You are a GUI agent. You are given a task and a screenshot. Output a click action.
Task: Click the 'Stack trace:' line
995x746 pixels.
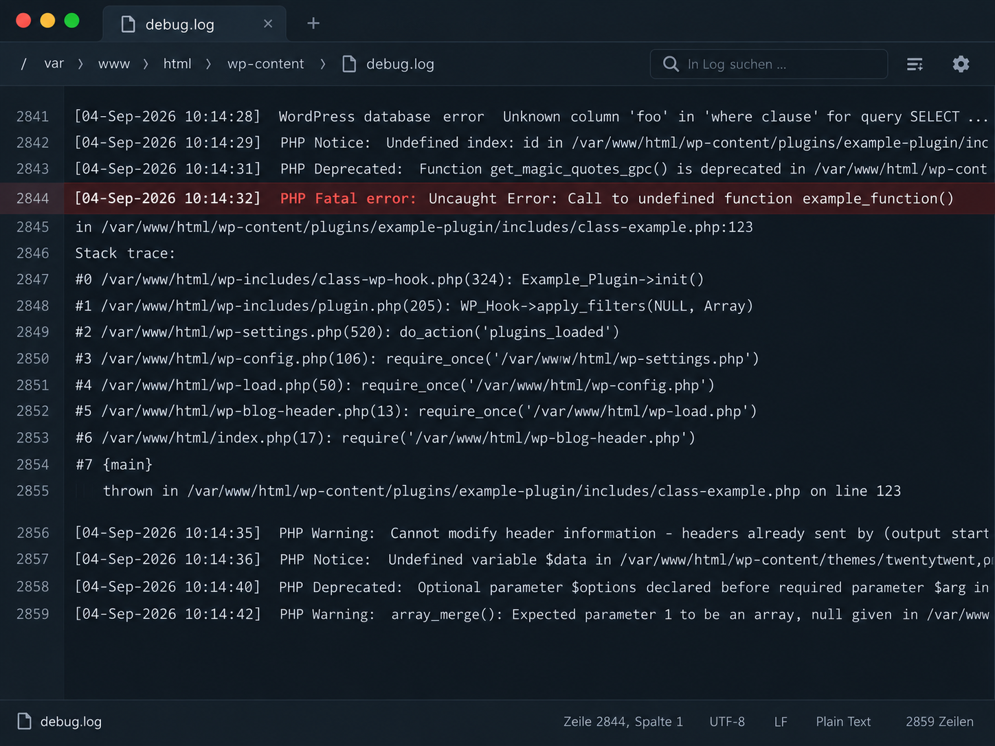[x=125, y=253]
